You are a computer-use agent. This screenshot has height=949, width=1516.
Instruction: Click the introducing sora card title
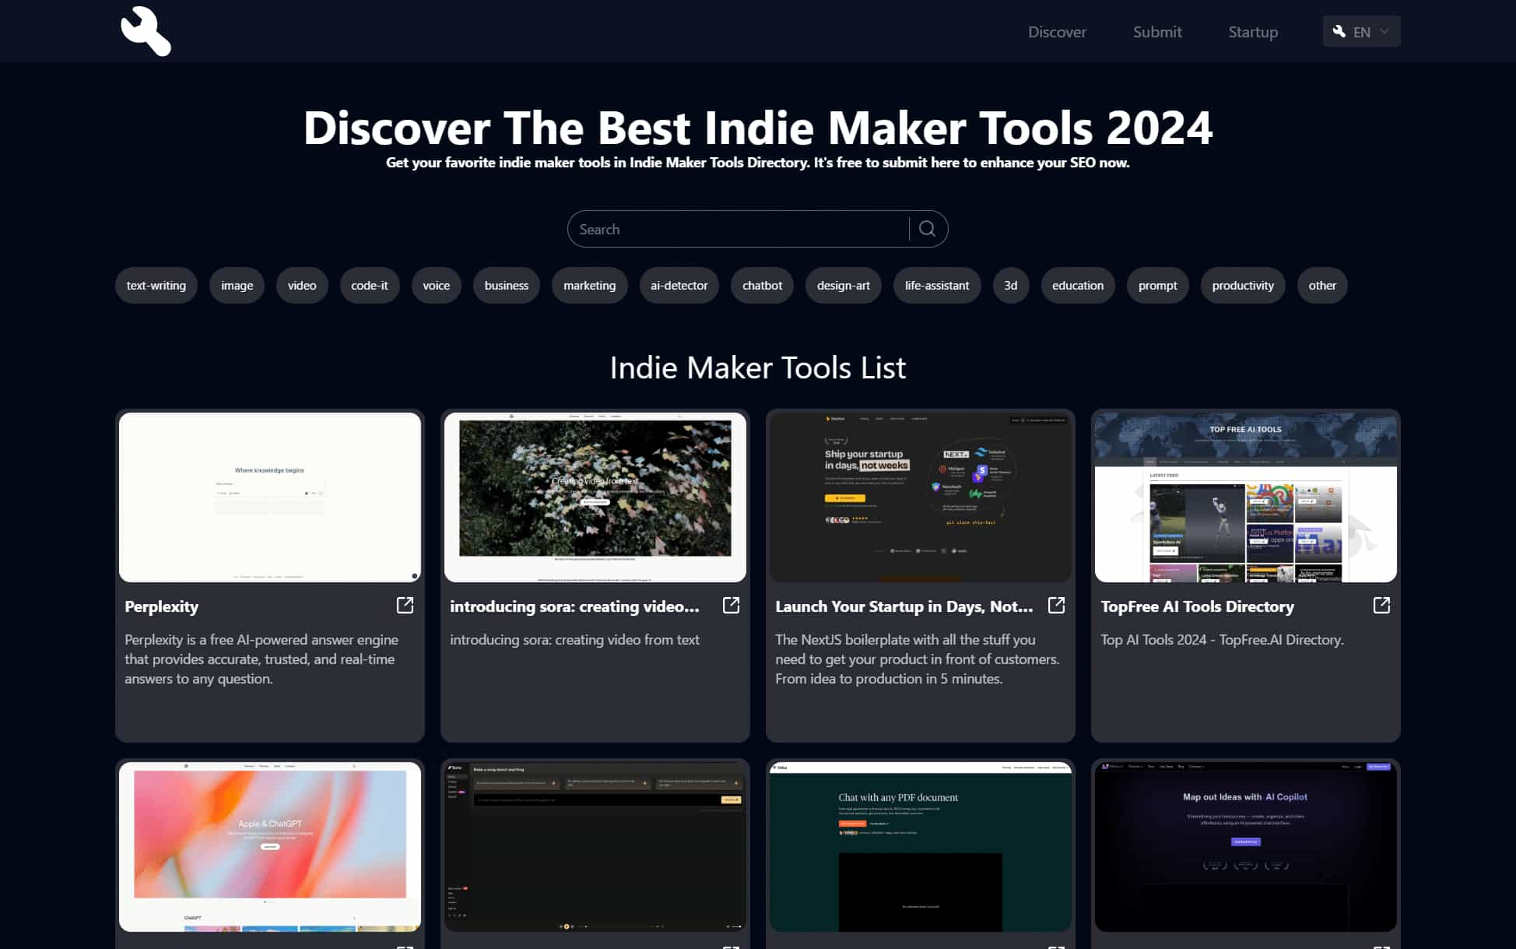click(574, 606)
